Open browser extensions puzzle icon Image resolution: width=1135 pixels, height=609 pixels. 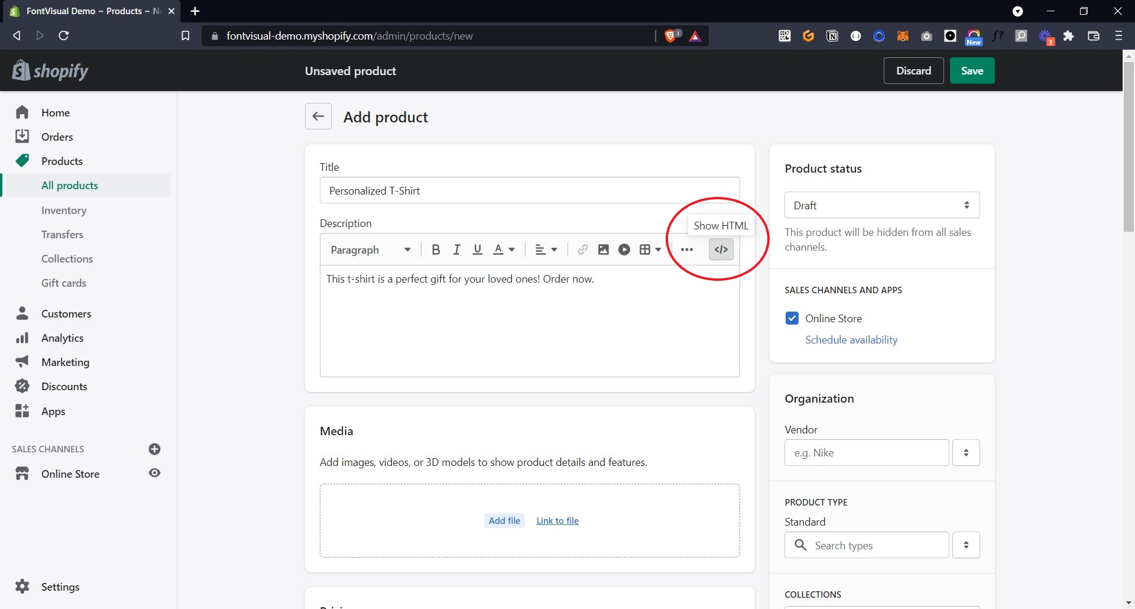[x=1068, y=36]
